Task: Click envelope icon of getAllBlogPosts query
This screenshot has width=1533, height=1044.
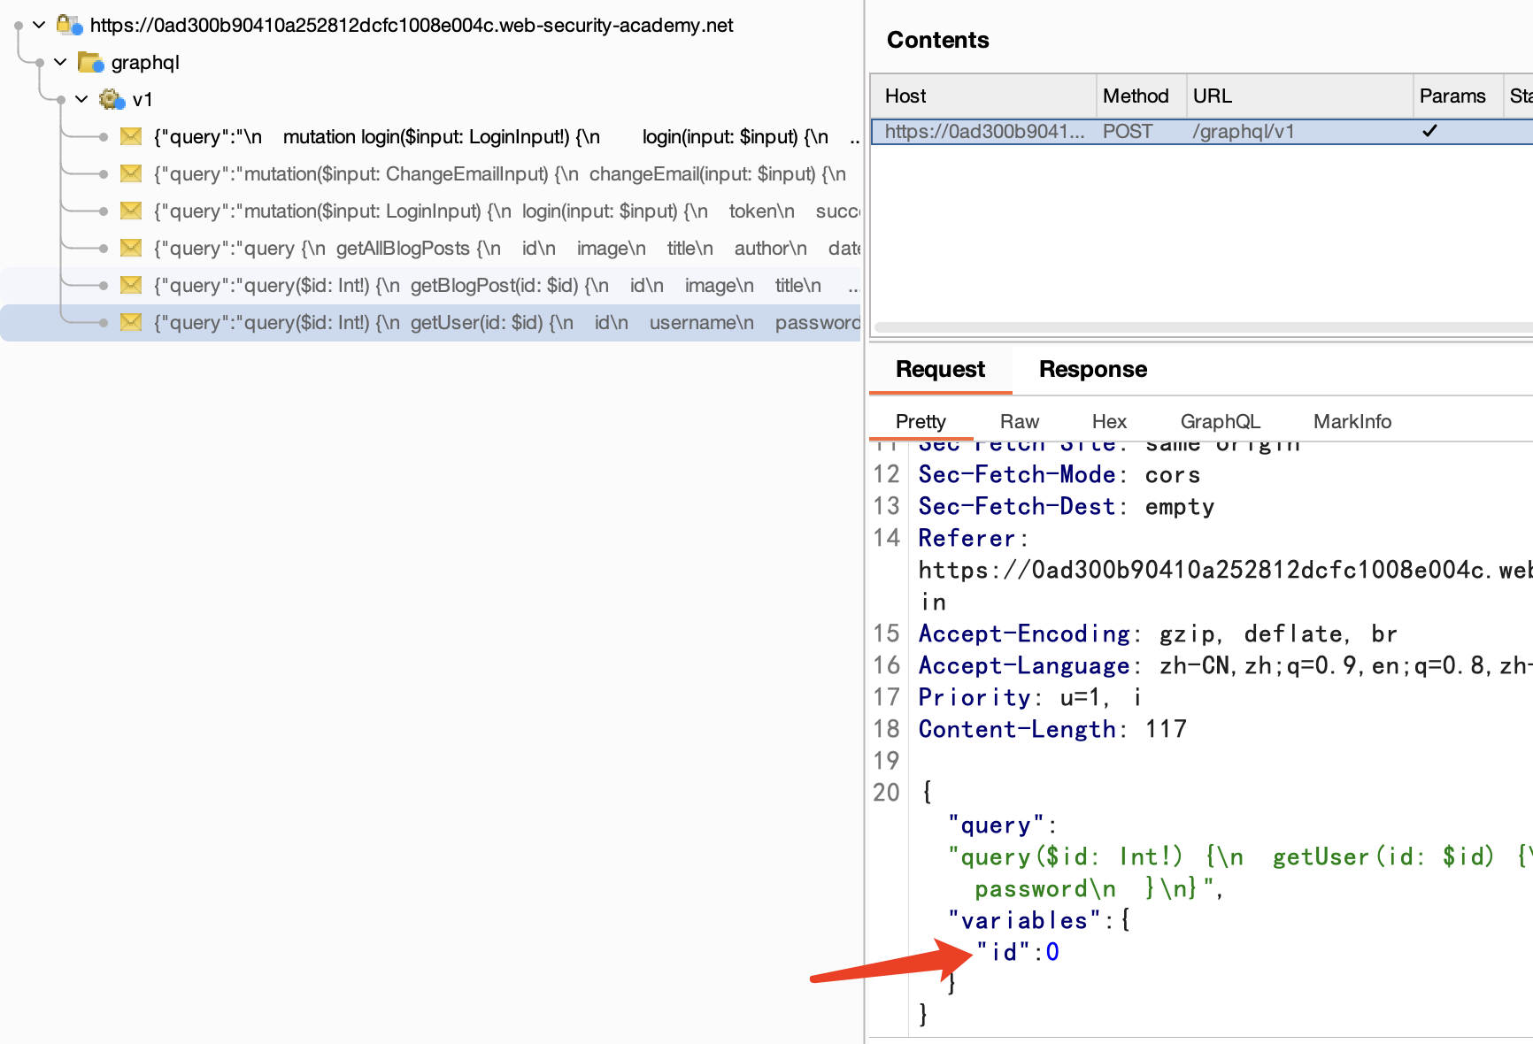Action: (131, 248)
